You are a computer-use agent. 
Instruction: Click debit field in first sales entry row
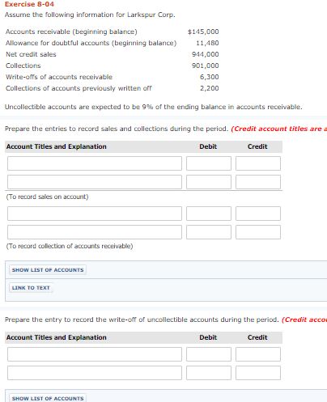(209, 163)
